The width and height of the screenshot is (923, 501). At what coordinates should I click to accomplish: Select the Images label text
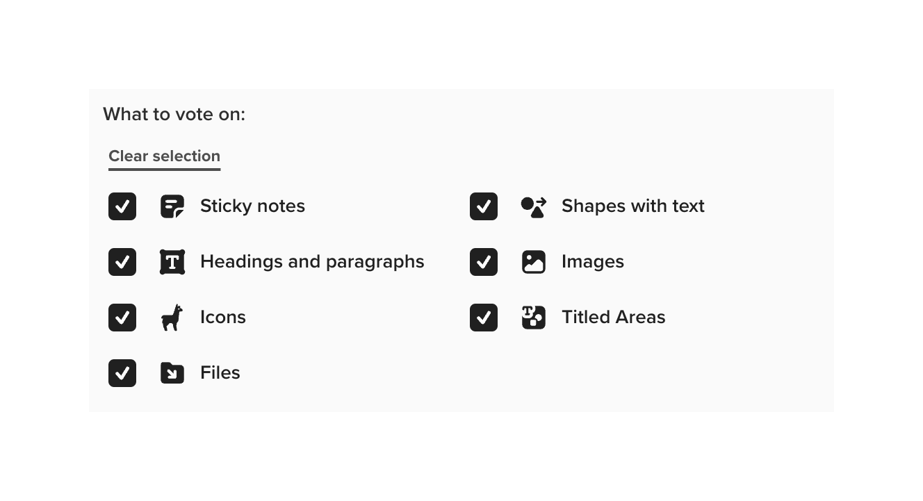593,262
